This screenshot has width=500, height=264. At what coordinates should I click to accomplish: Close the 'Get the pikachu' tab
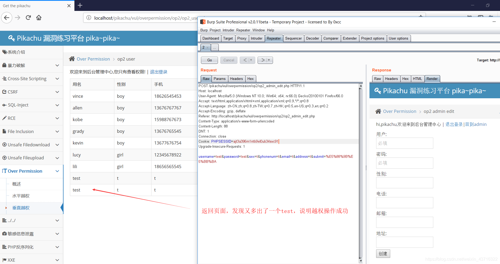click(x=69, y=6)
